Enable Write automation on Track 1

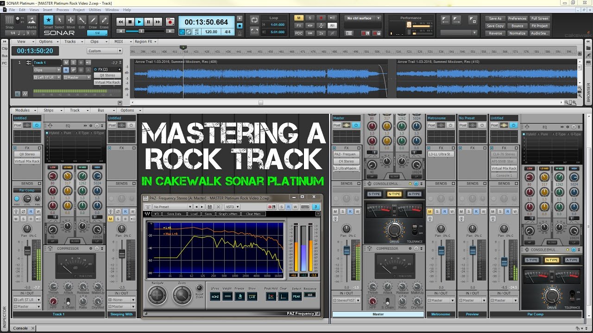pos(73,70)
